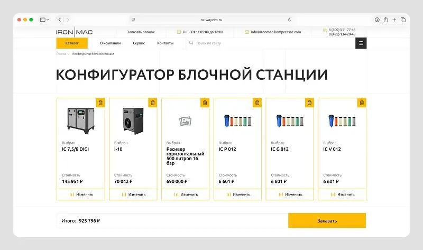Screen dimensions: 423x250
Task: Click the 8 (495) 134-29-43 phone number
Action: tap(342, 34)
